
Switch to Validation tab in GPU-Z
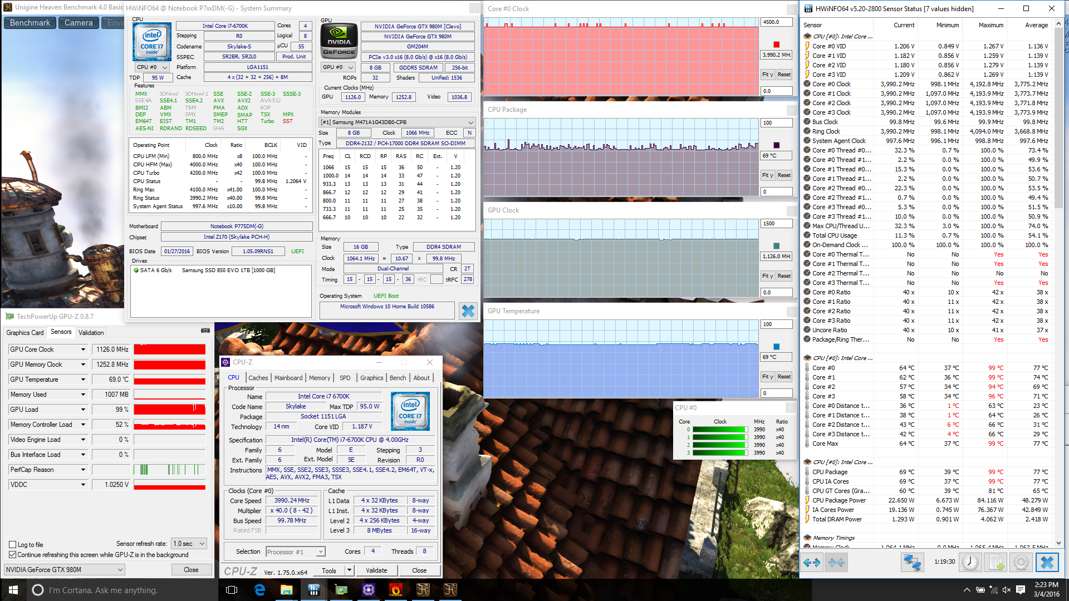[x=91, y=333]
